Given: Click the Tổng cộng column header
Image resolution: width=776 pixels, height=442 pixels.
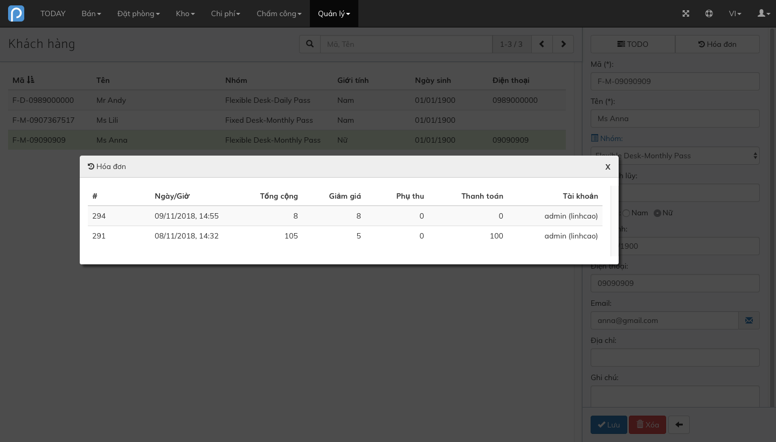Looking at the screenshot, I should tap(279, 196).
